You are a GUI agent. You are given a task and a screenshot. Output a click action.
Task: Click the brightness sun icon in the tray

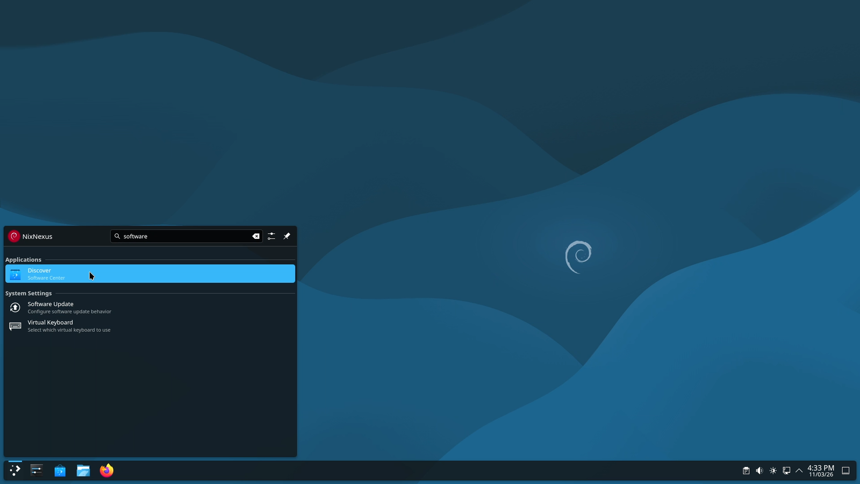(x=773, y=470)
